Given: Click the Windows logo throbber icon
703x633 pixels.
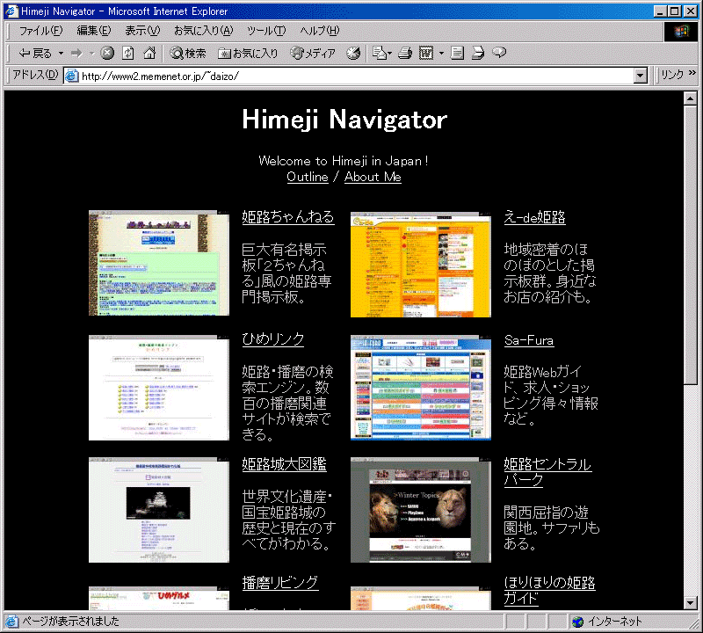Looking at the screenshot, I should pos(680,32).
